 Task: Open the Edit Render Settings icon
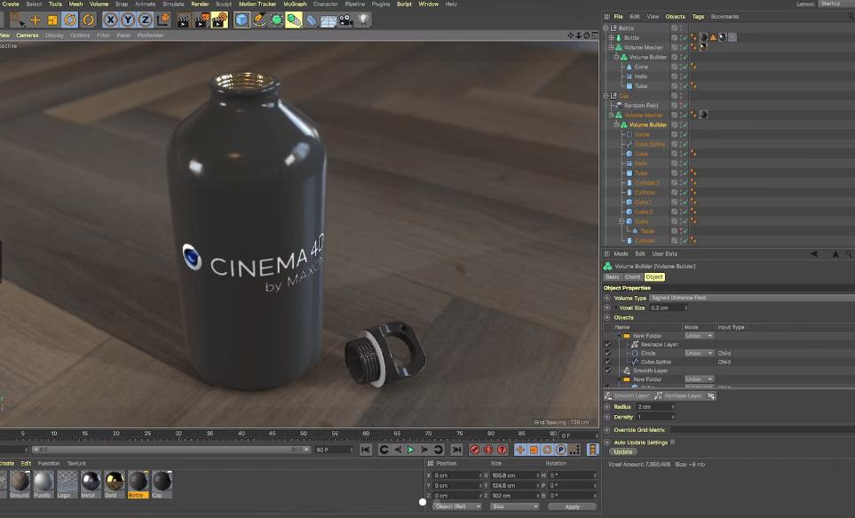tap(218, 20)
